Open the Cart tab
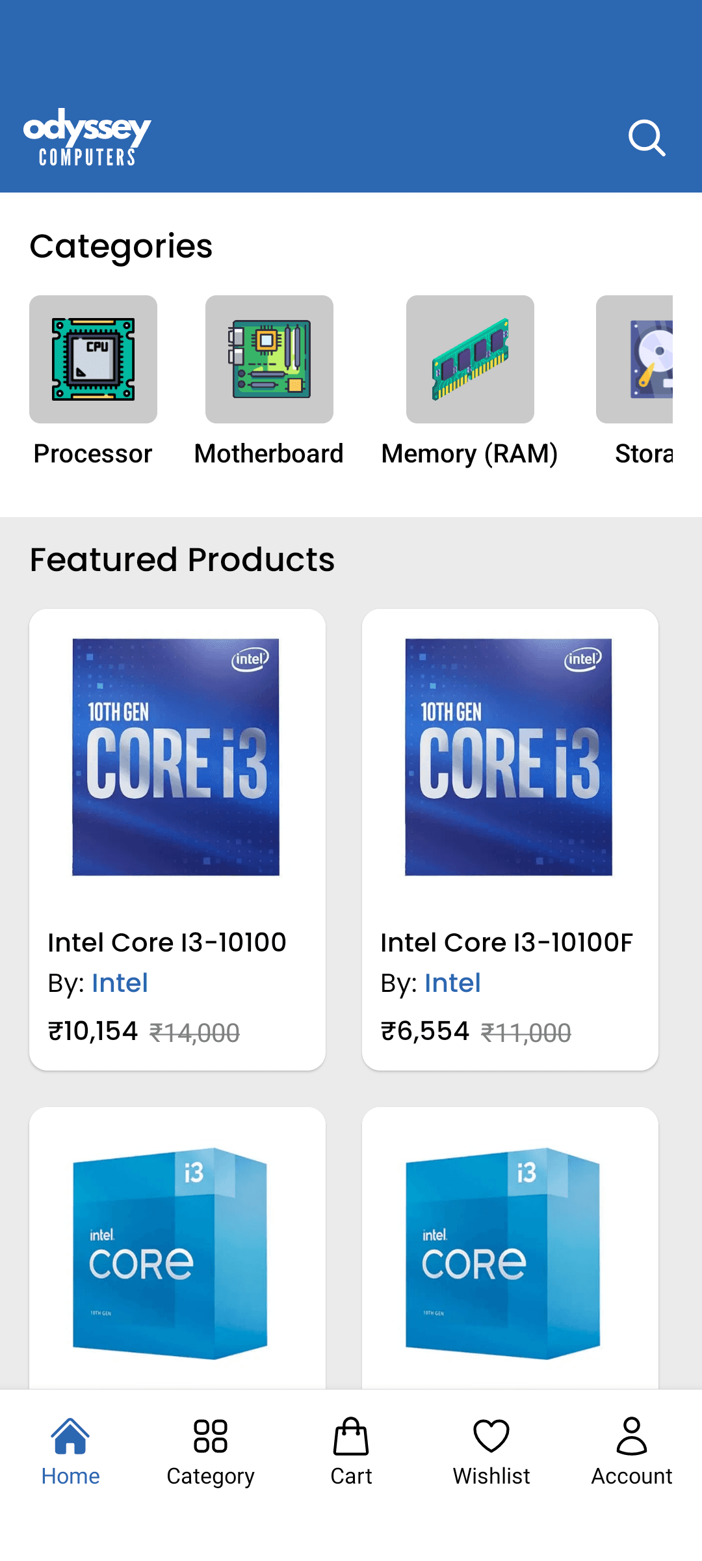 pos(351,1452)
